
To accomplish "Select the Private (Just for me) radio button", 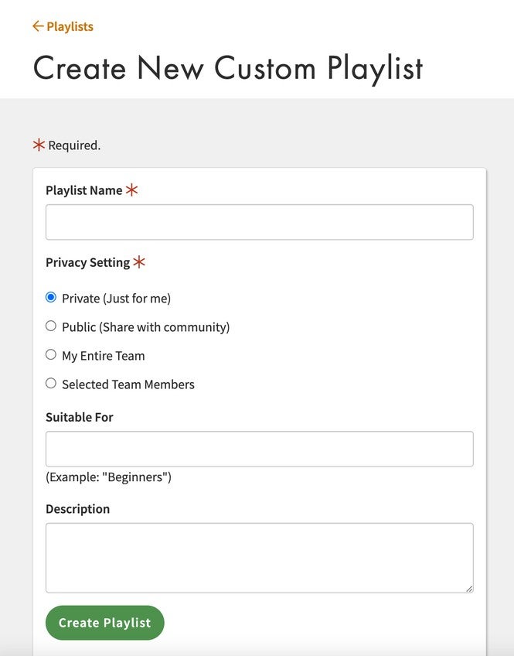I will coord(51,297).
